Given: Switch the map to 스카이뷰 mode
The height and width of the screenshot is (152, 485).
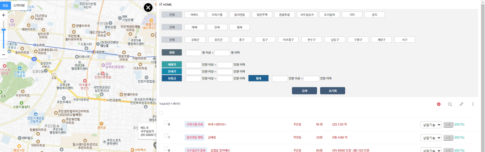Looking at the screenshot, I should pos(19,5).
